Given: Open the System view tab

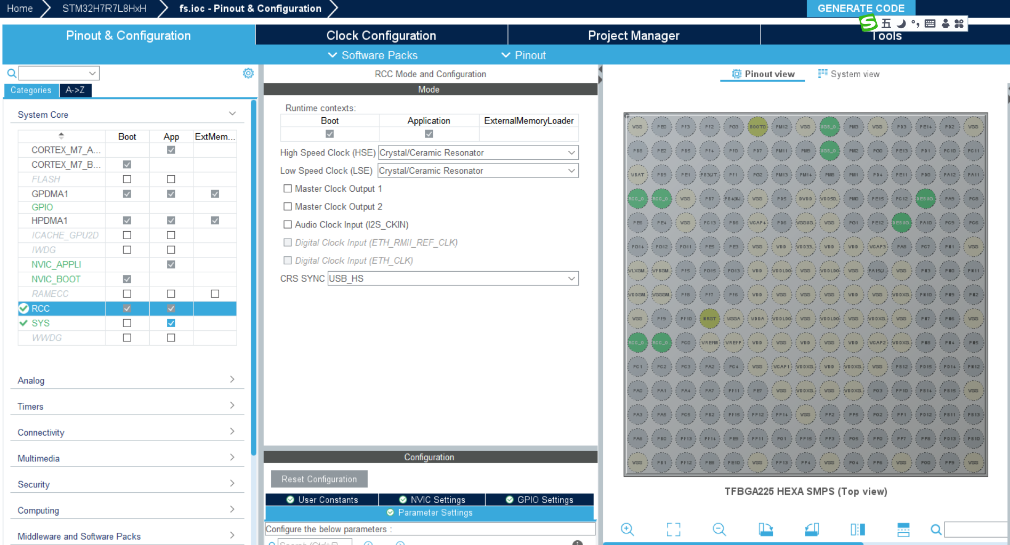Looking at the screenshot, I should point(849,74).
